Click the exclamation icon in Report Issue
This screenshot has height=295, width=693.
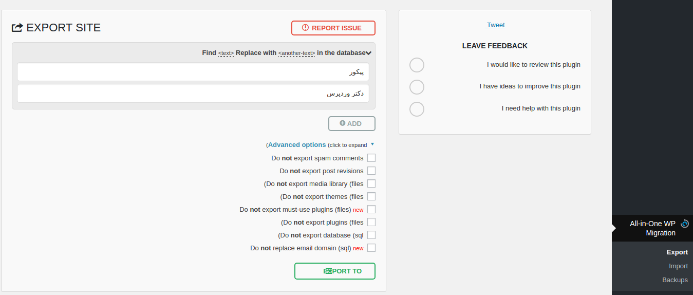point(305,28)
